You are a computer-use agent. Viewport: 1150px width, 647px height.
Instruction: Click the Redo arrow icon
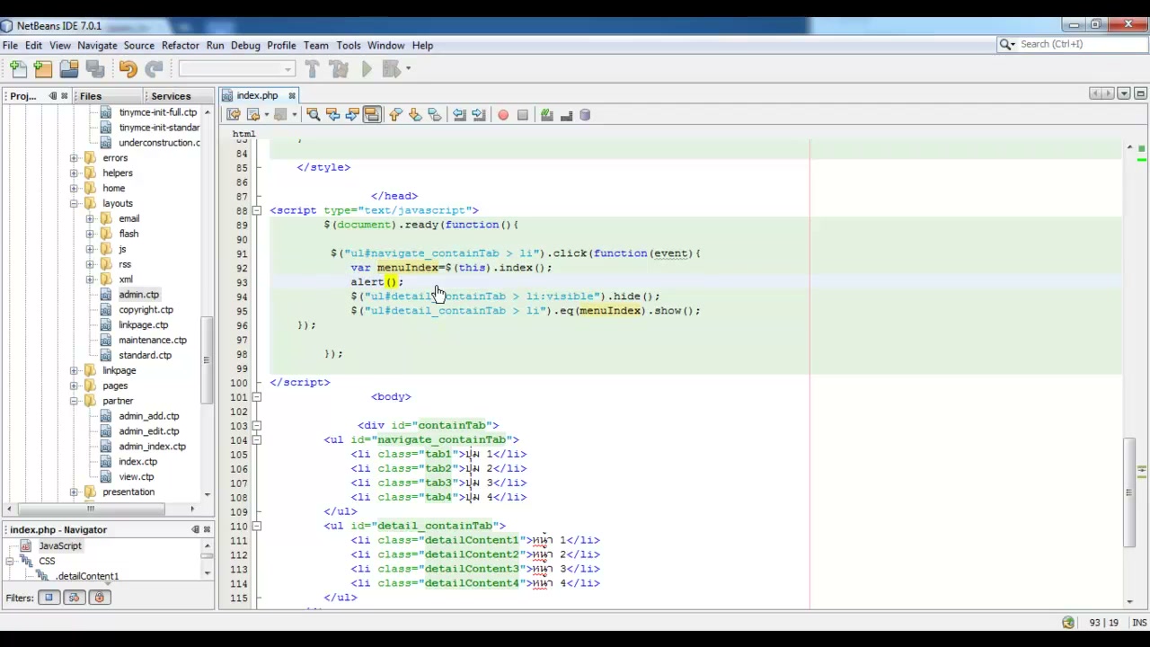coord(154,68)
